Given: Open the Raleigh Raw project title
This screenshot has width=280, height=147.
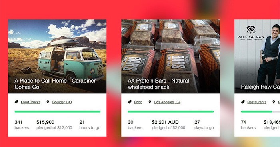Looking at the screenshot, I should click(260, 87).
